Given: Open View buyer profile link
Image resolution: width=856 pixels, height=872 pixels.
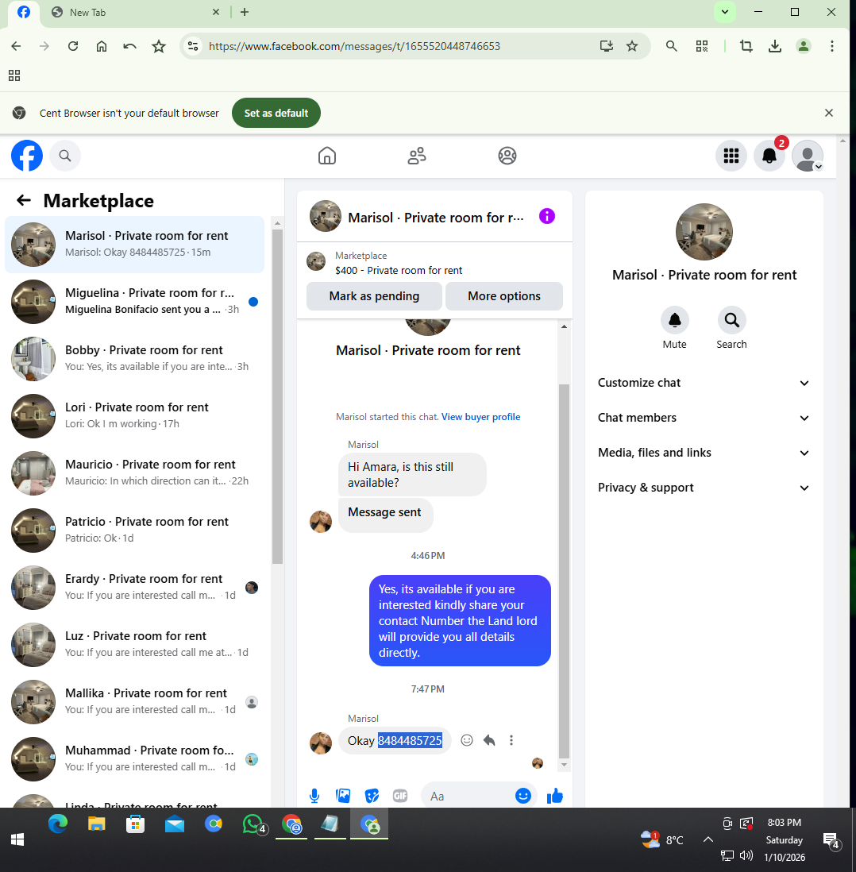Looking at the screenshot, I should pos(480,416).
